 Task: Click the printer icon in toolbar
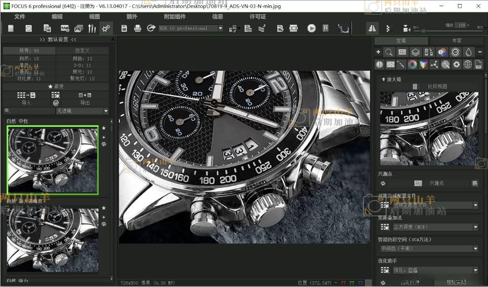click(x=138, y=28)
